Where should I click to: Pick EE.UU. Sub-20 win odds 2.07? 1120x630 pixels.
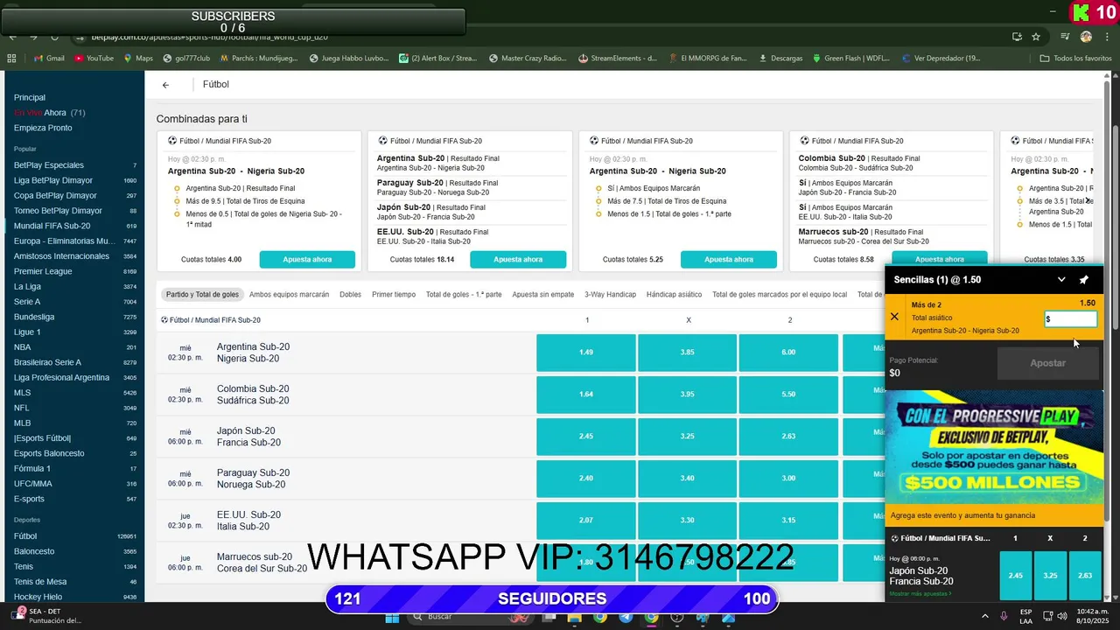click(586, 521)
